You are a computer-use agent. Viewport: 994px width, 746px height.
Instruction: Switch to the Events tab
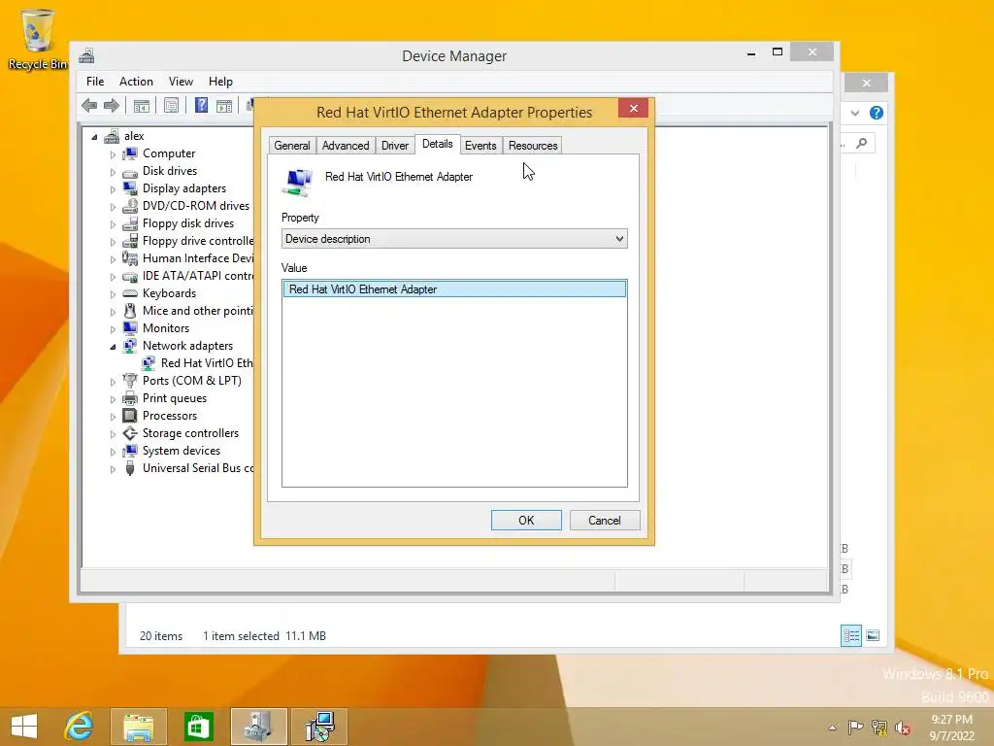(480, 146)
